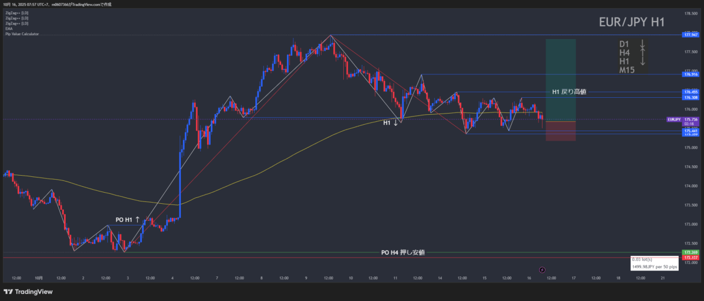Screen dimensions: 704x301
Task: Click the H1 戻り高値 text label
Action: pyautogui.click(x=569, y=92)
